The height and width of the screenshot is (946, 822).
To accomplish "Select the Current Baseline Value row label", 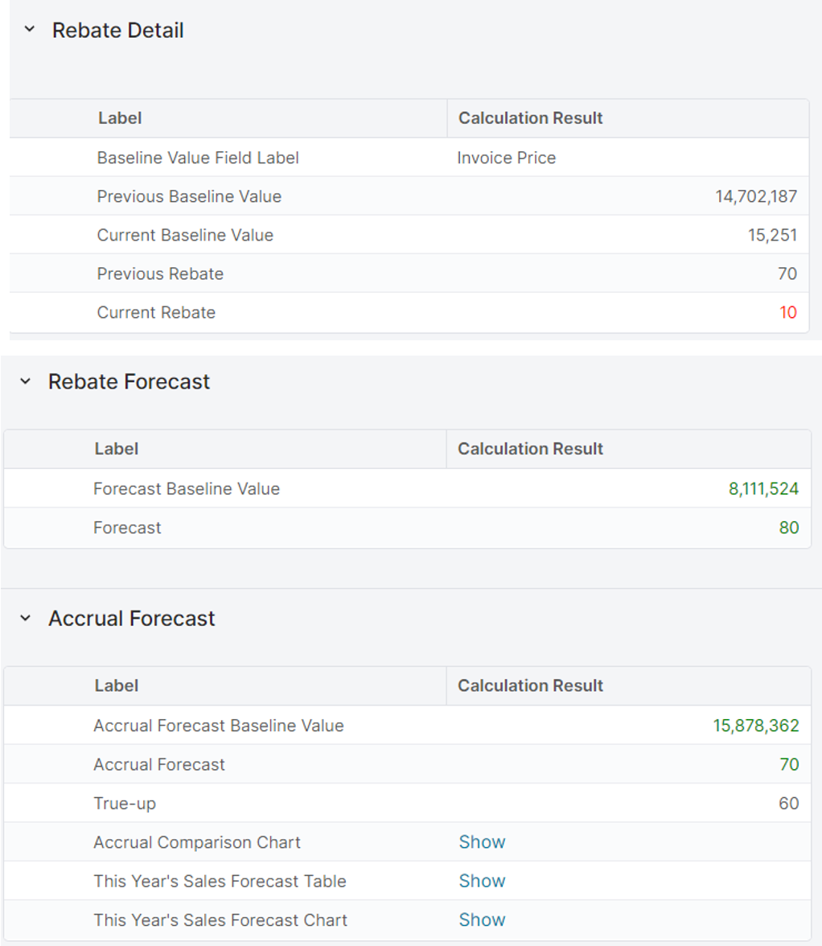I will (x=185, y=235).
